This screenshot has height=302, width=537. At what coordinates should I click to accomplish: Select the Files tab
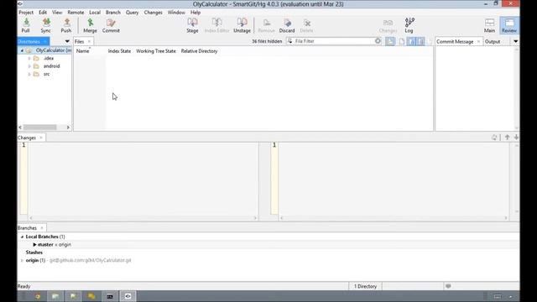tap(79, 41)
